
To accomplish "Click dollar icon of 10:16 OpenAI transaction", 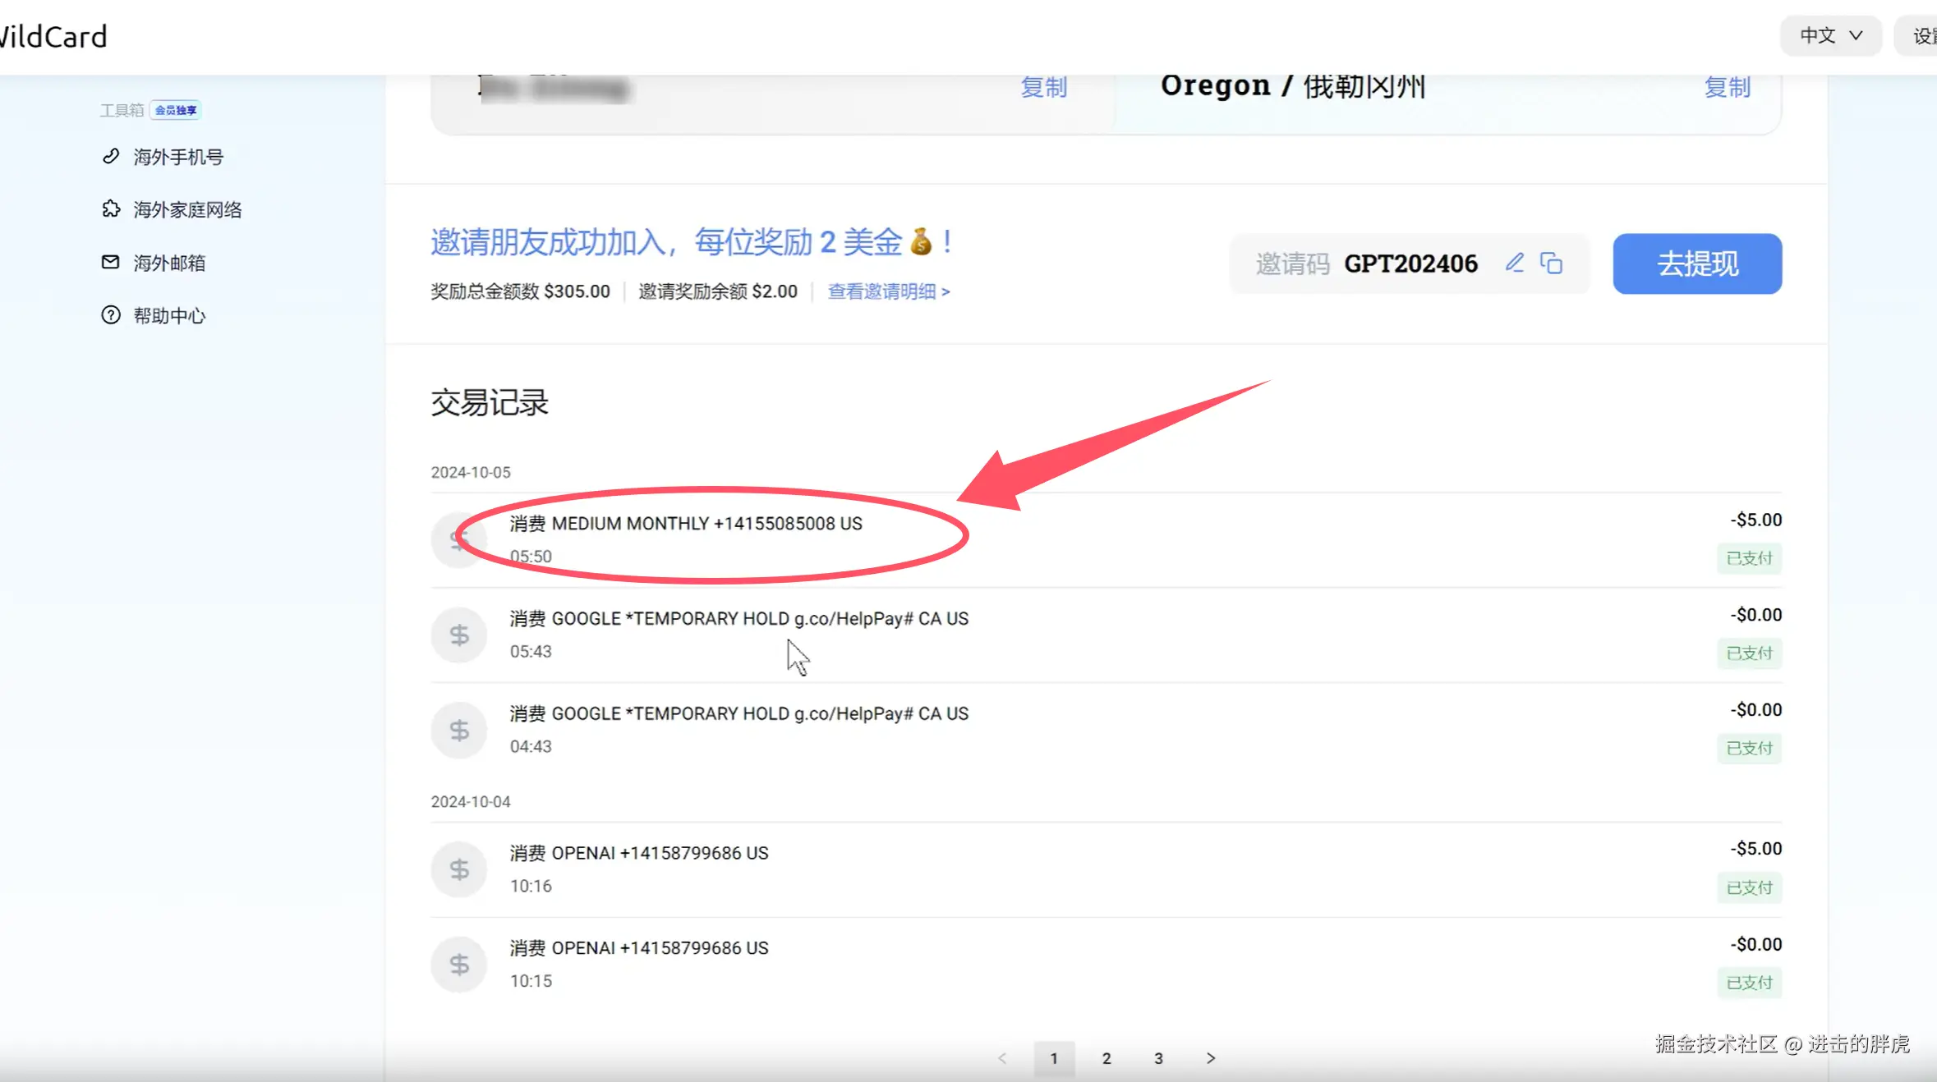I will [459, 869].
